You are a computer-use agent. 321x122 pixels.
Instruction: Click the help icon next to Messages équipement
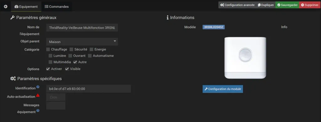(x=38, y=111)
